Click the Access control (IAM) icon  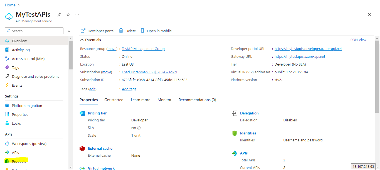click(x=7, y=59)
